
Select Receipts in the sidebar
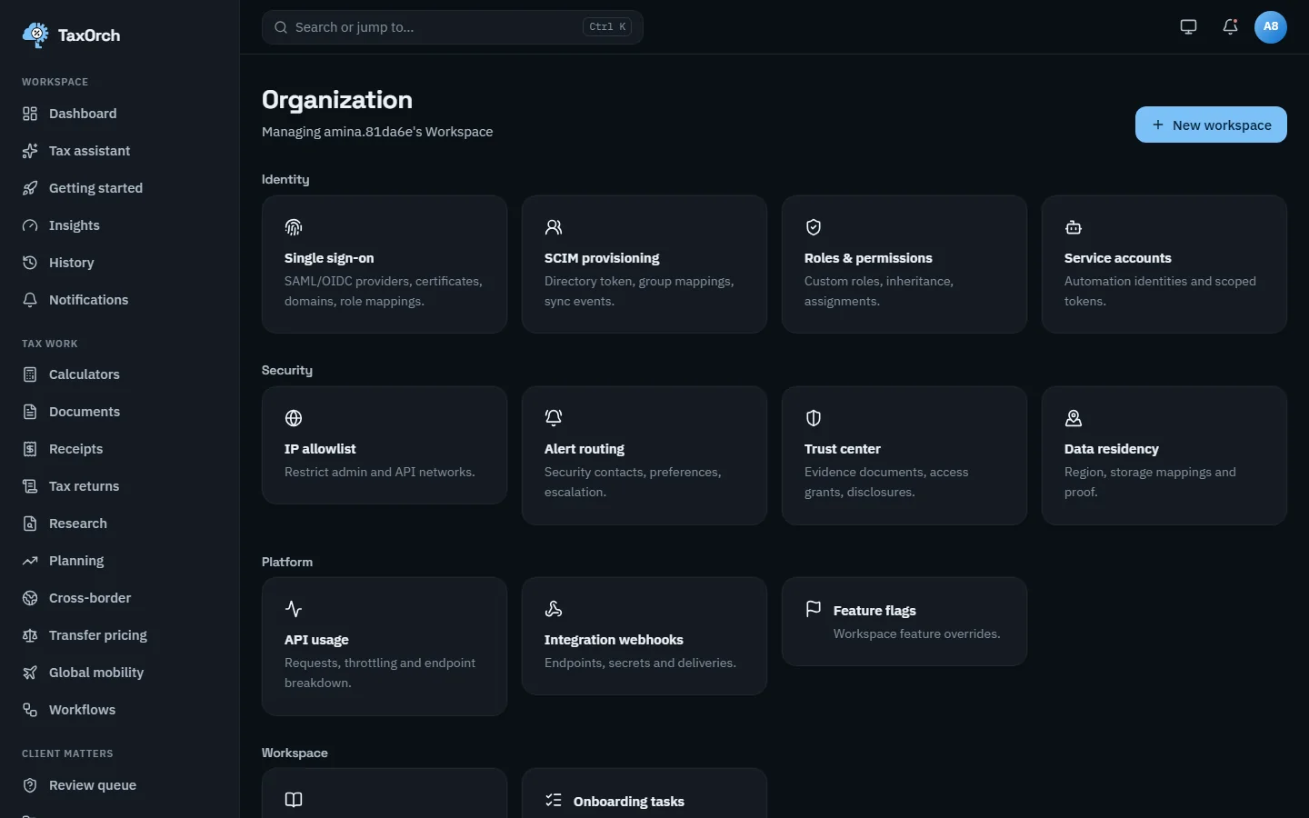click(120, 449)
